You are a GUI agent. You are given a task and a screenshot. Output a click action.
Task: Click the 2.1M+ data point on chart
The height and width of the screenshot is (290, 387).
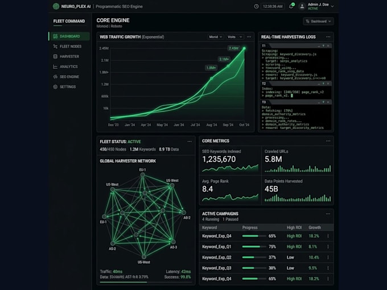[228, 66]
